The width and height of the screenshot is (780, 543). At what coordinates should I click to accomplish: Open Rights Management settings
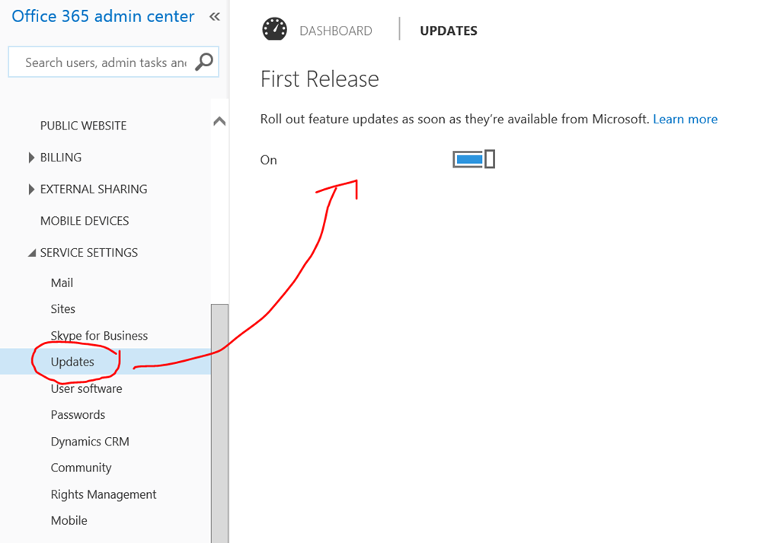coord(104,494)
